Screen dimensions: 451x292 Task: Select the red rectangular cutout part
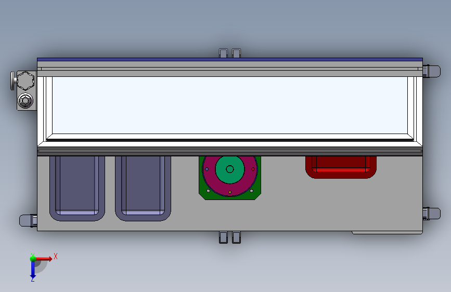pos(341,167)
